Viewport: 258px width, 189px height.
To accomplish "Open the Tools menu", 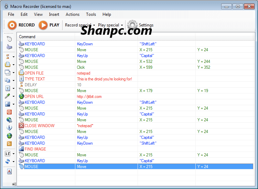I will (x=91, y=14).
